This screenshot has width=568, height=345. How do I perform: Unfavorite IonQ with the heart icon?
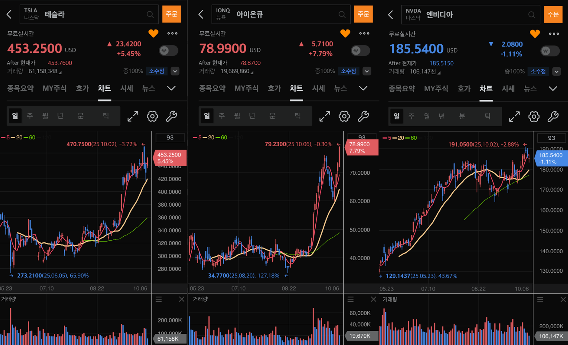[x=345, y=33]
